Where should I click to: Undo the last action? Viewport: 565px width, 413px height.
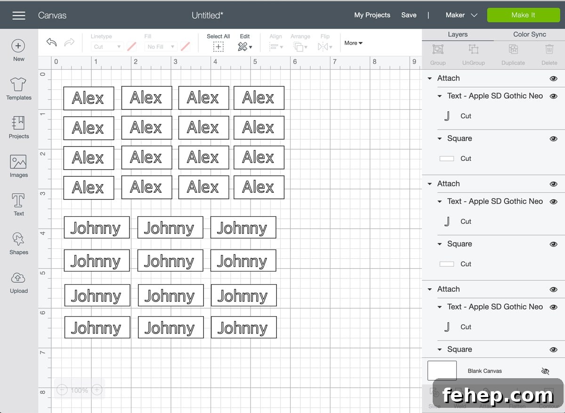[x=51, y=42]
